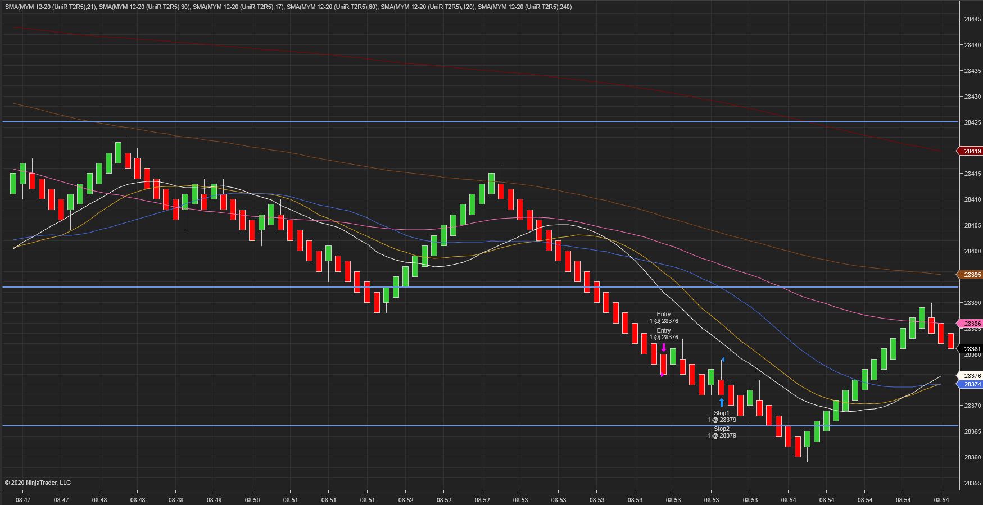Click the 28390 price axis label
The width and height of the screenshot is (983, 505).
pyautogui.click(x=972, y=303)
